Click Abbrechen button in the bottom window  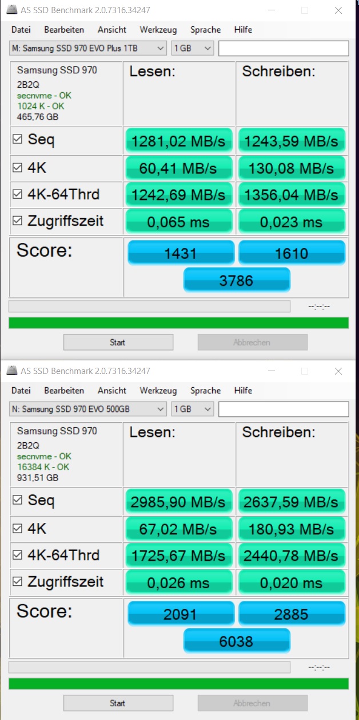[252, 703]
